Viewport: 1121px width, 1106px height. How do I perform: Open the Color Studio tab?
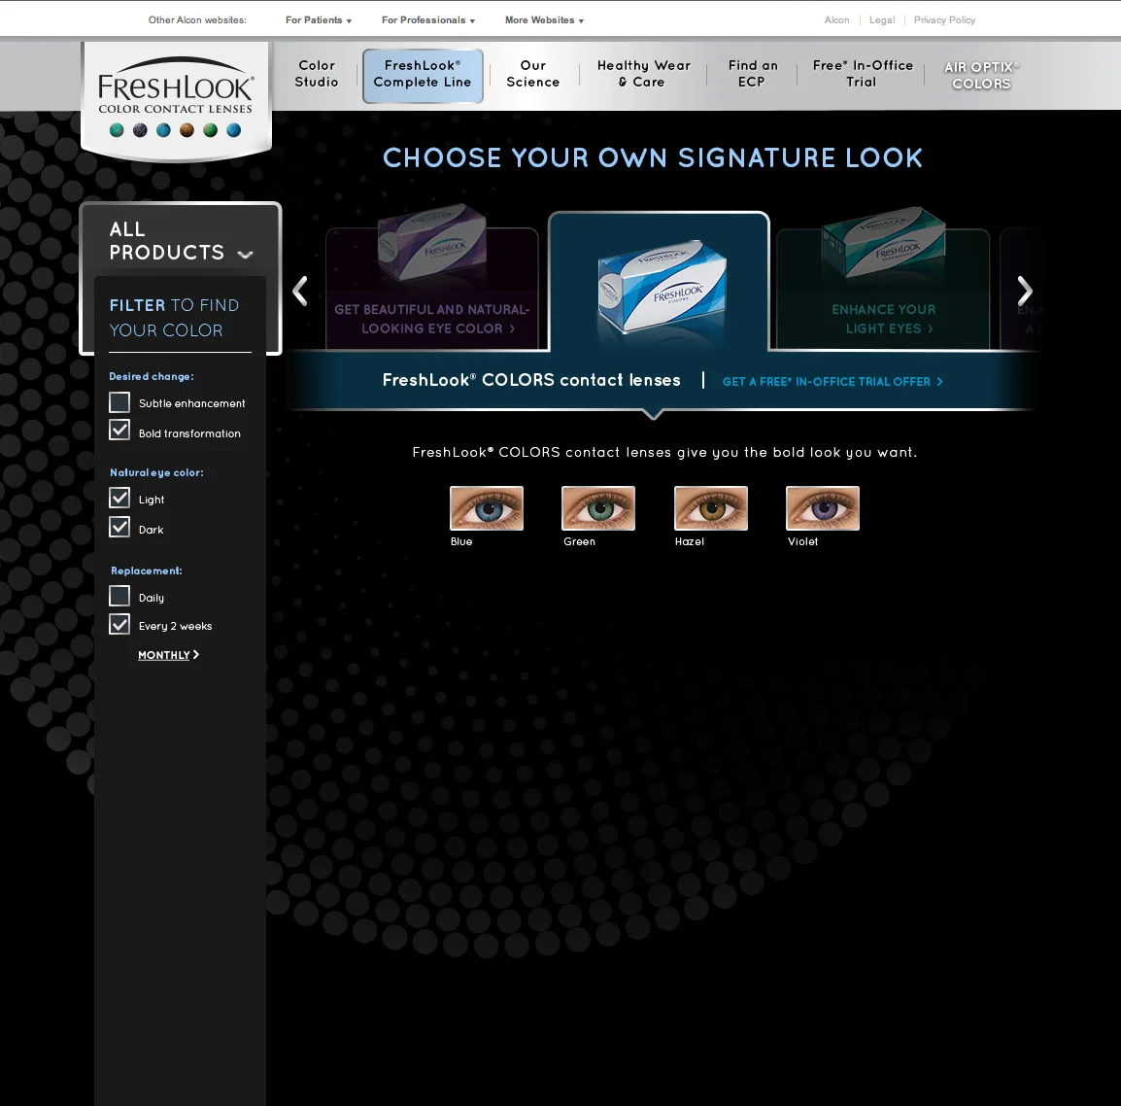click(x=317, y=74)
